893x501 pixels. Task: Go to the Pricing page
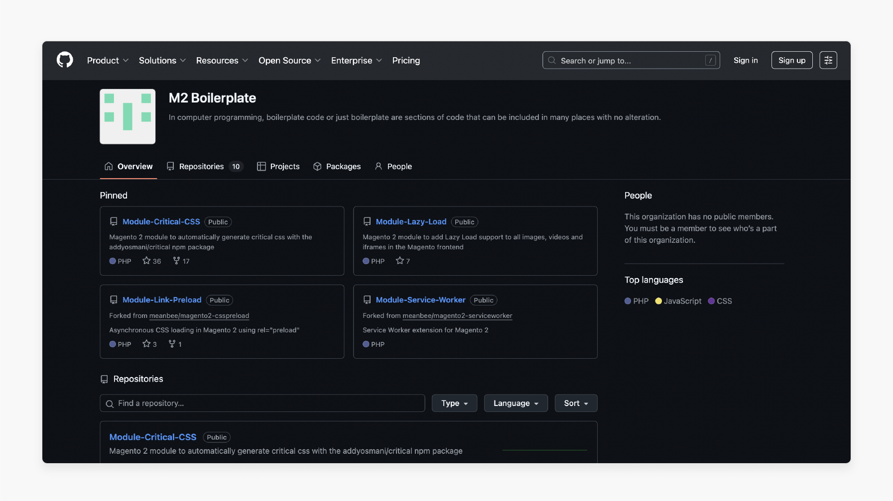pyautogui.click(x=406, y=60)
